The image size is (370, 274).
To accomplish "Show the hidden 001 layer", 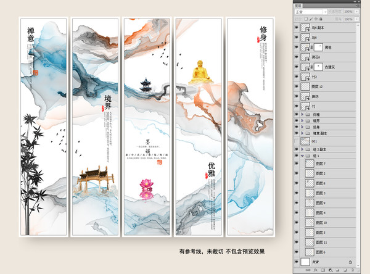I will click(x=297, y=141).
